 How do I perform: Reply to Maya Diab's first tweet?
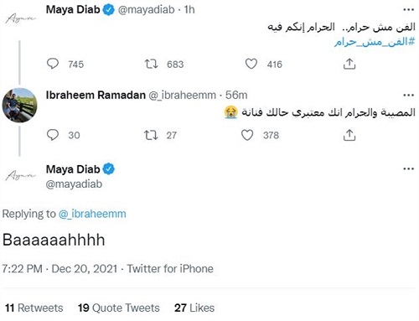coord(53,64)
